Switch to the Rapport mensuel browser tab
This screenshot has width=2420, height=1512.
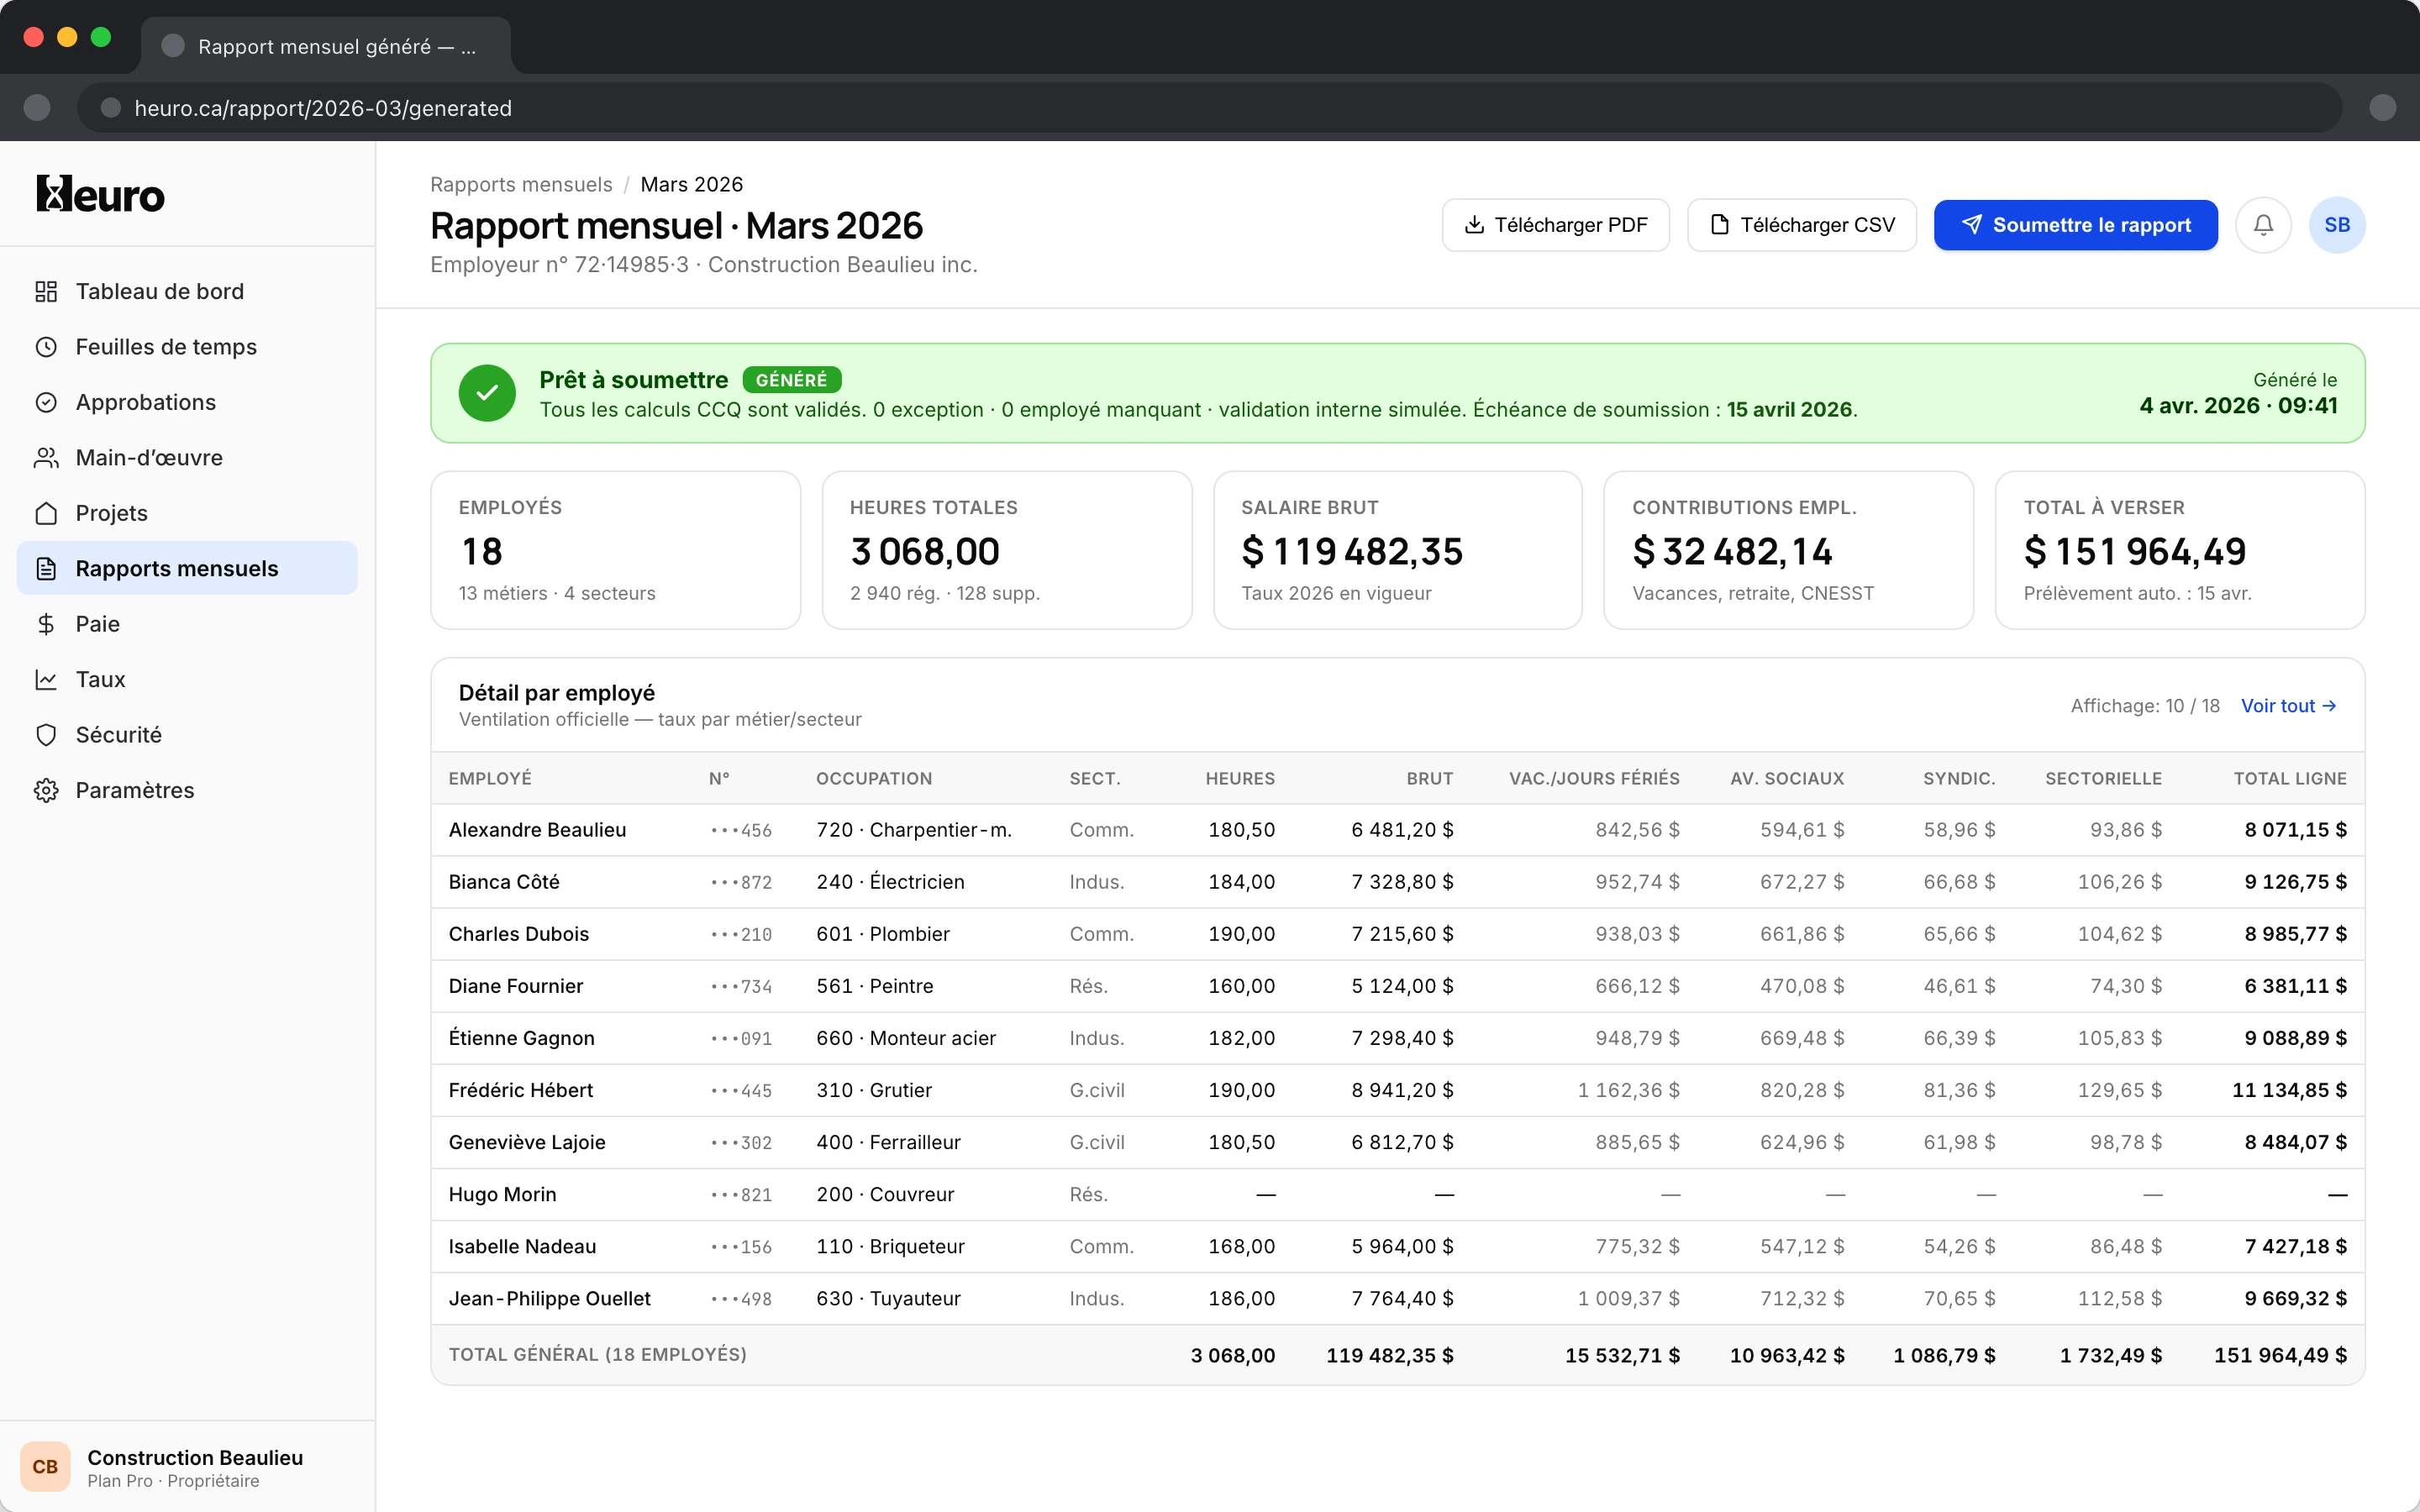click(326, 46)
